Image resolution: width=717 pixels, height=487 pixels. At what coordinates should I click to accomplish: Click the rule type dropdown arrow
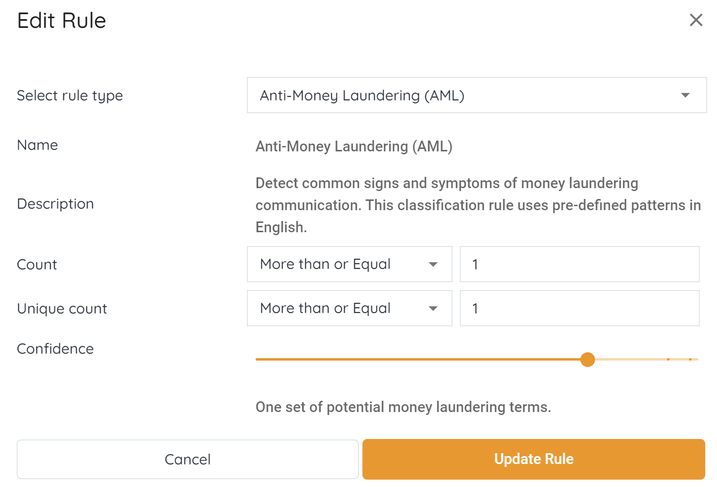click(685, 96)
